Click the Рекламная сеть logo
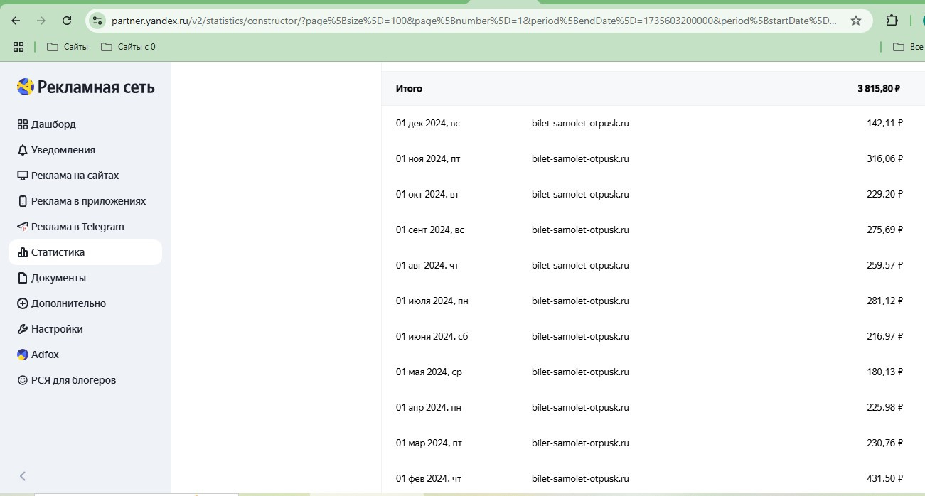925x496 pixels. [x=86, y=87]
